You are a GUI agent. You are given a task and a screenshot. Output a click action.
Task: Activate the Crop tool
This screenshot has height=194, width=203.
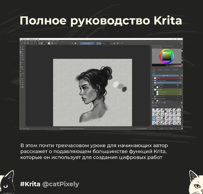point(21,65)
